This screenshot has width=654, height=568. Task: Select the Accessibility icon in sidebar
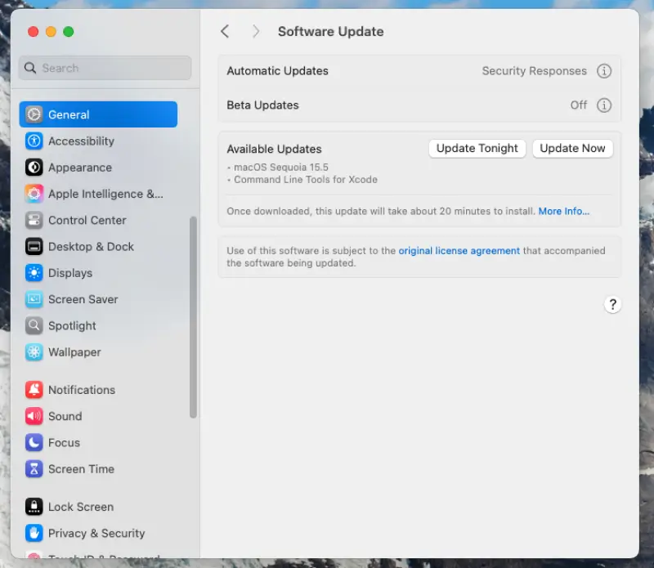coord(34,141)
